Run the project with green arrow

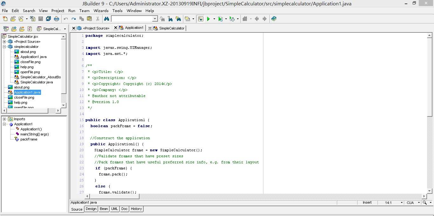208,19
